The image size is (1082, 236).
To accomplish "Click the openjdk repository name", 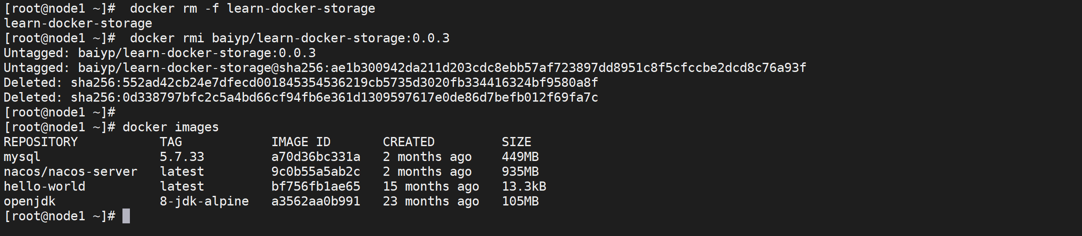I will 29,201.
